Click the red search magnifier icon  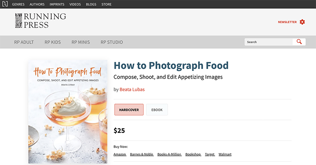[x=299, y=42]
